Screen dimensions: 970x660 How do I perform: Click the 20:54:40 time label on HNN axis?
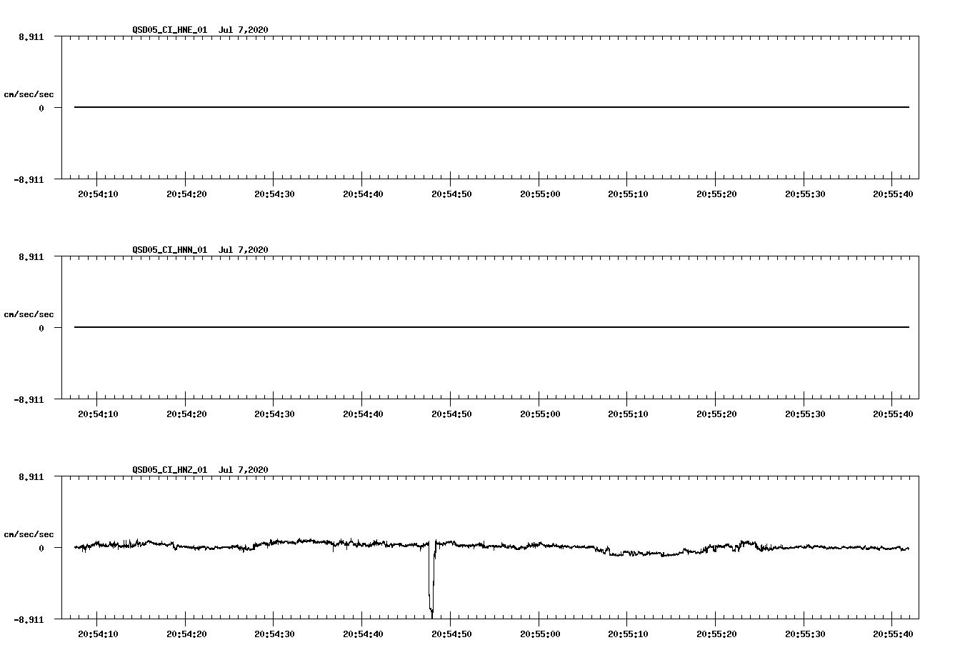(363, 414)
